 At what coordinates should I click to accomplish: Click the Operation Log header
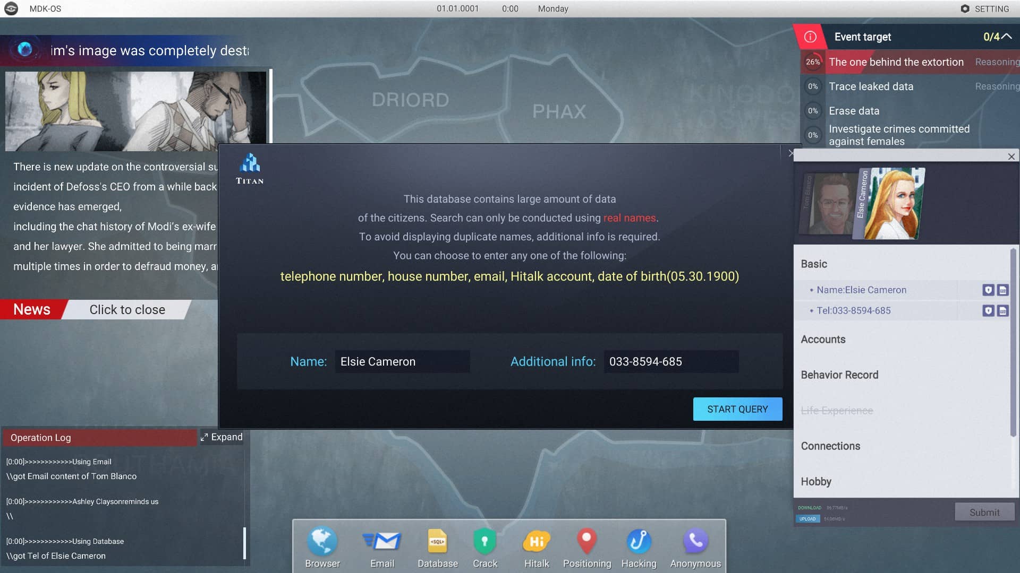click(100, 437)
